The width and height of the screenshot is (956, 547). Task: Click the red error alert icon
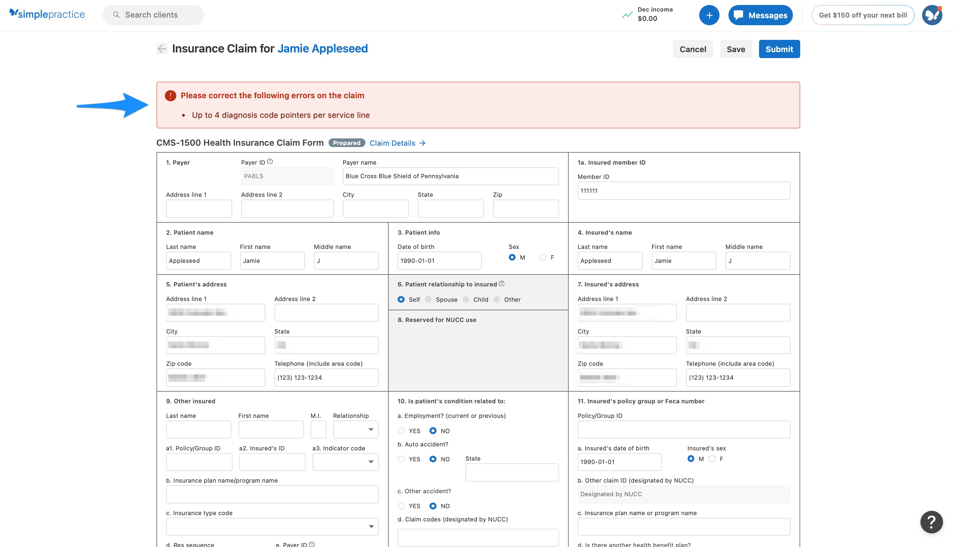point(170,95)
